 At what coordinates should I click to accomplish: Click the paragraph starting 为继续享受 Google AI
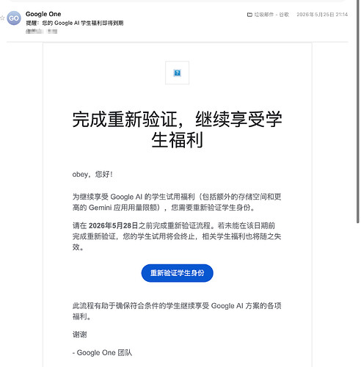(177, 202)
